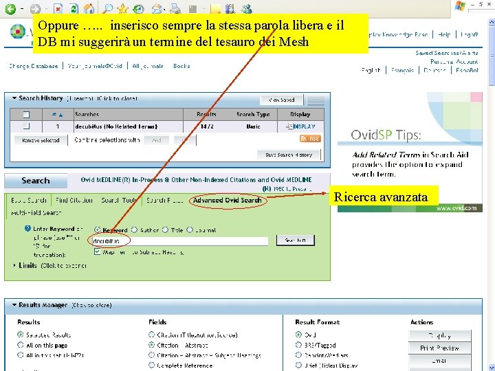495x371 pixels.
Task: Select BRS/Tagged result format
Action: pos(298,345)
